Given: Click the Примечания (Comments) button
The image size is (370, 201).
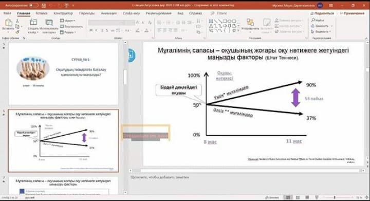Looking at the screenshot, I should tap(352, 13).
